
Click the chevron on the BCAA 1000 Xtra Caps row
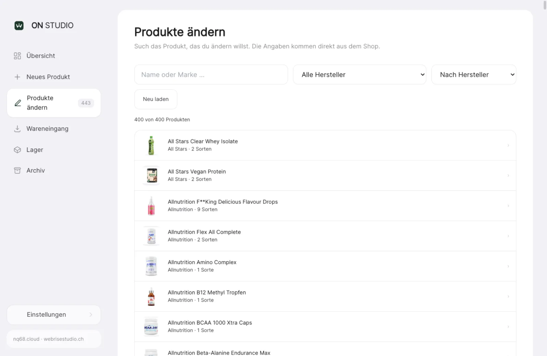click(508, 327)
